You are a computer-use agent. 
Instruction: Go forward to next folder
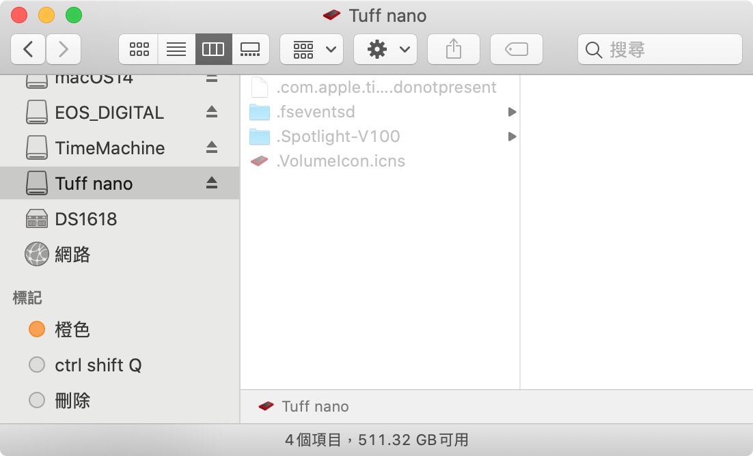(x=64, y=49)
